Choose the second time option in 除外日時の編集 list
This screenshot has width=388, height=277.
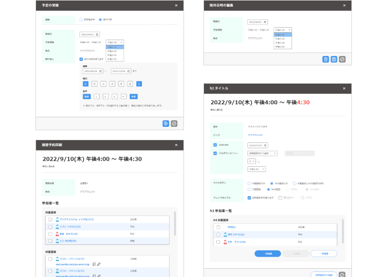[283, 38]
